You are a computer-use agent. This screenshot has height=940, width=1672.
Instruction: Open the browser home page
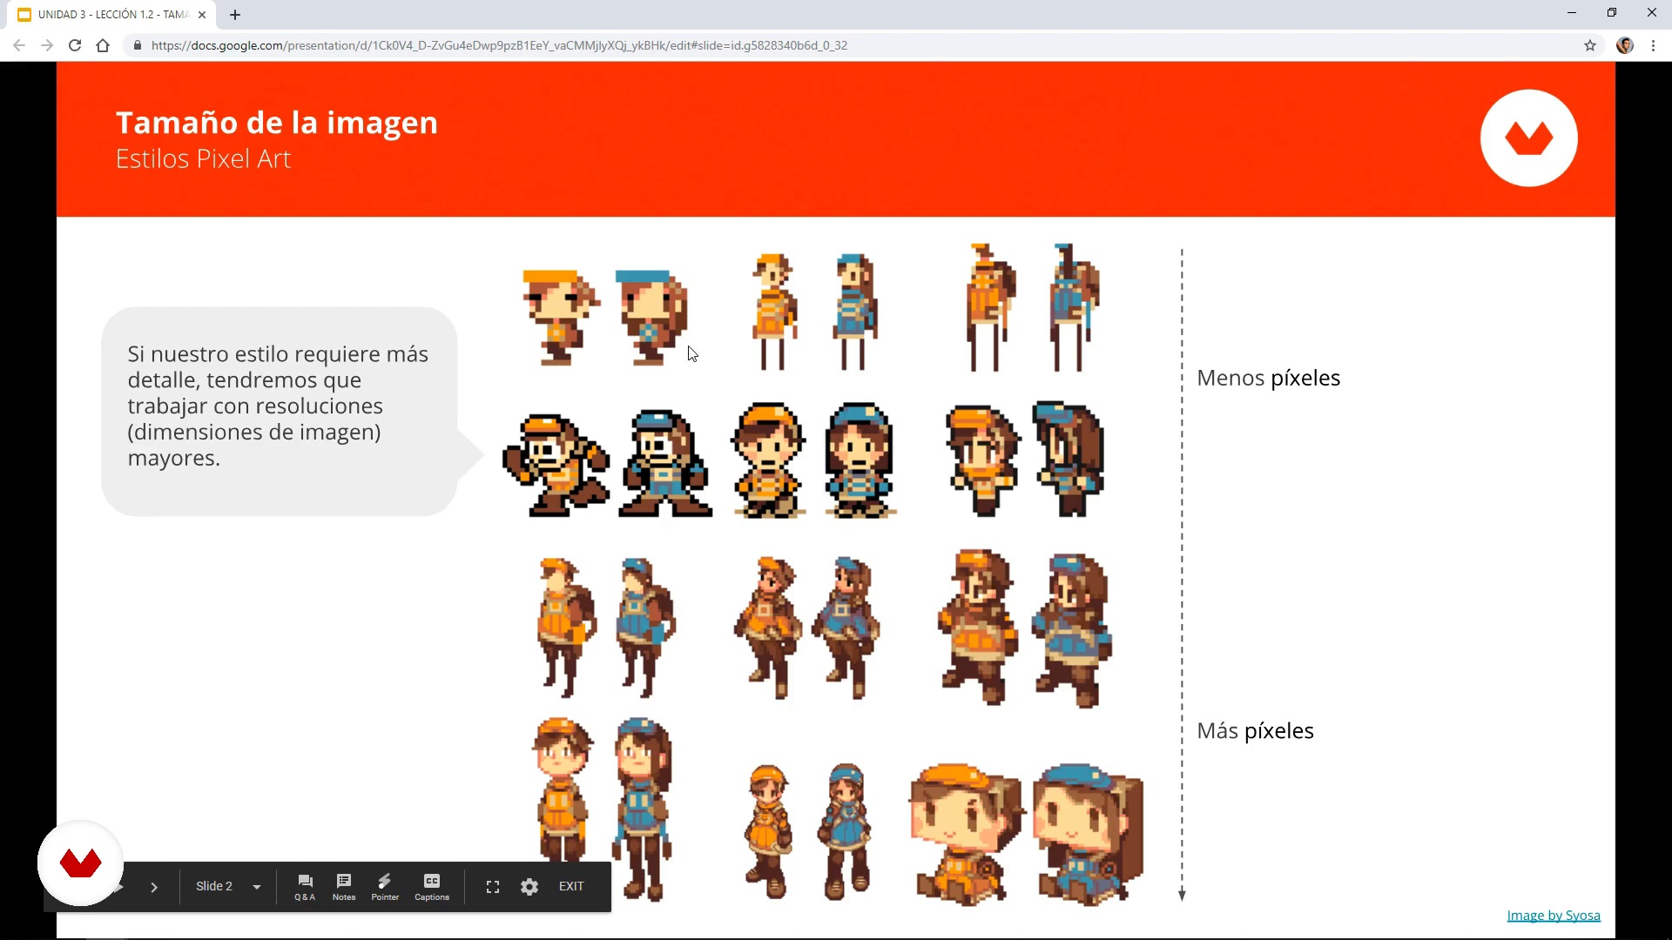pos(103,45)
